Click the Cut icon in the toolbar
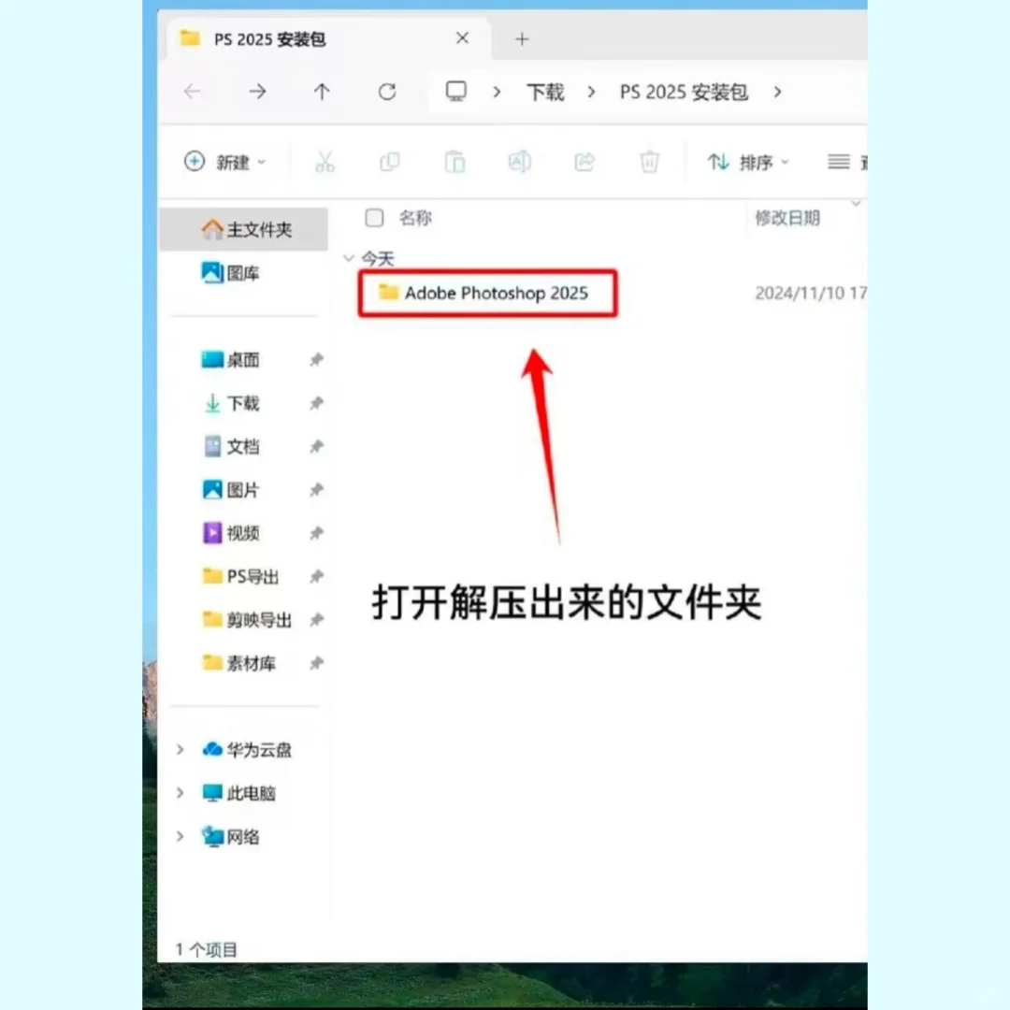Viewport: 1010px width, 1010px height. [x=325, y=162]
